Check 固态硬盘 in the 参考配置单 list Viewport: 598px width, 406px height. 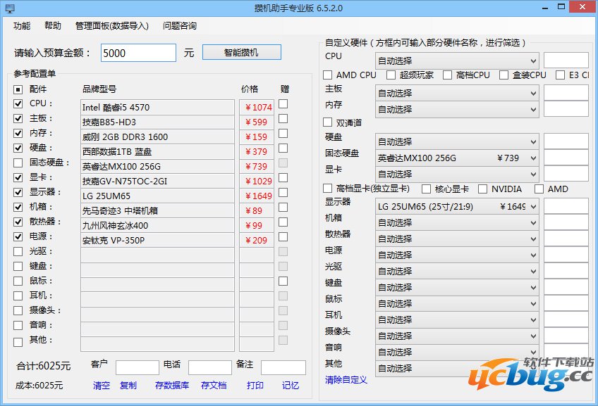tap(18, 164)
